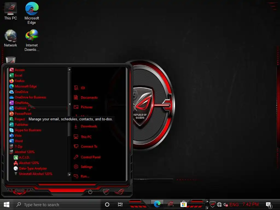
Task: Click the ROG shield button beside power
Action: click(106, 192)
